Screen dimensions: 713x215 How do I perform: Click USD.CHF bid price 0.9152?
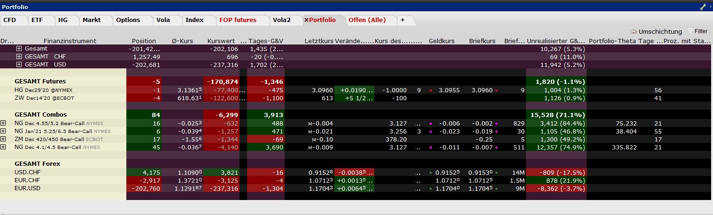point(448,172)
